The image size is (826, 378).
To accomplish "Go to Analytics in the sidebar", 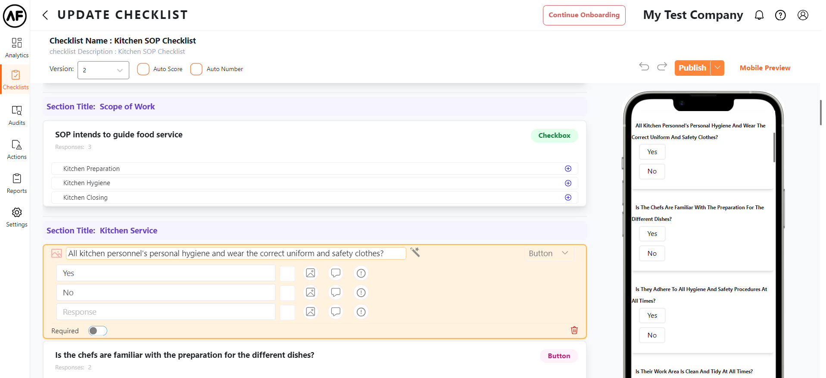I will 17,47.
